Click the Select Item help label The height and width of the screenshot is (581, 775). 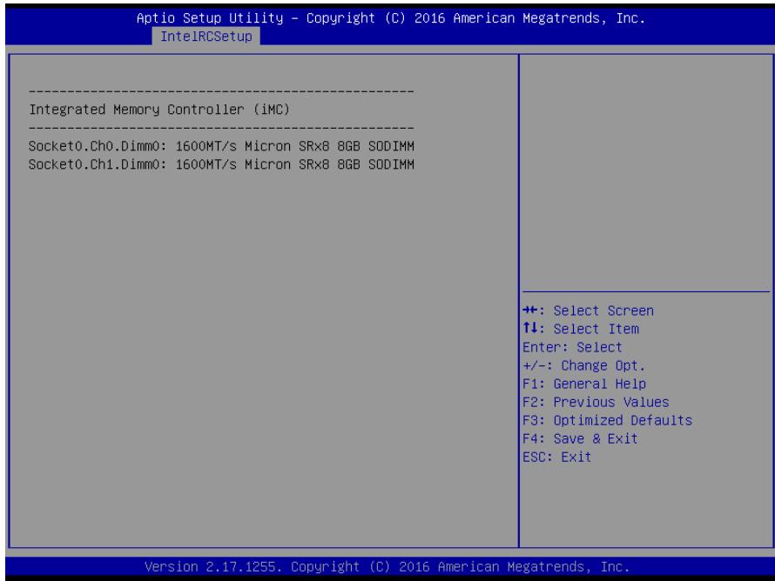(x=596, y=330)
